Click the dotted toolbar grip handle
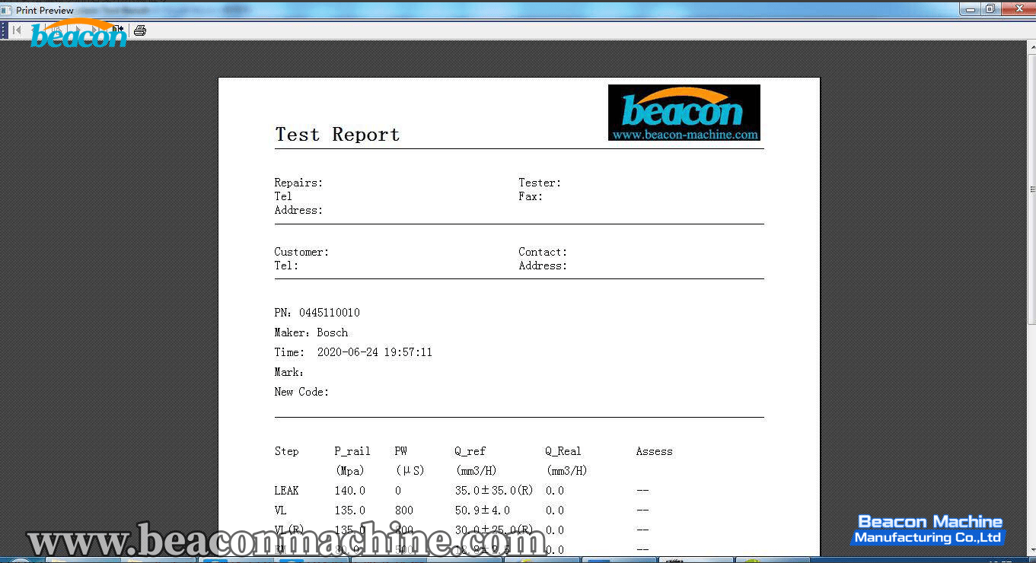 click(x=4, y=30)
